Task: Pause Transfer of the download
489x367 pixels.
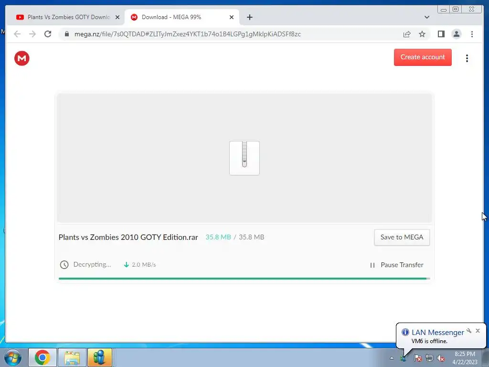Action: click(x=396, y=265)
